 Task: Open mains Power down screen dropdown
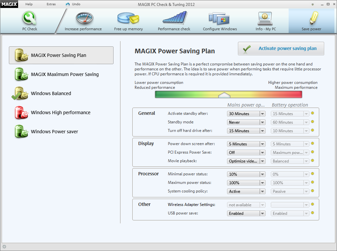[x=246, y=144]
